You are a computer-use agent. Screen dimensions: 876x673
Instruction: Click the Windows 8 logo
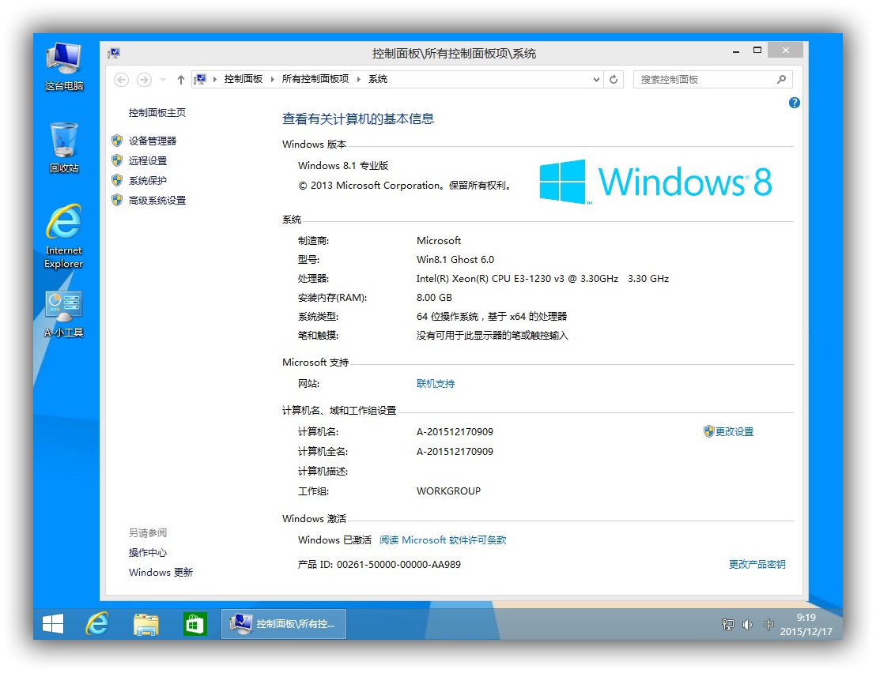point(655,182)
